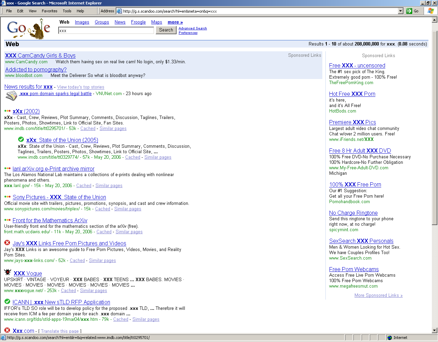Image resolution: width=438 pixels, height=342 pixels.
Task: Switch to the Images search tab
Action: pyautogui.click(x=82, y=22)
